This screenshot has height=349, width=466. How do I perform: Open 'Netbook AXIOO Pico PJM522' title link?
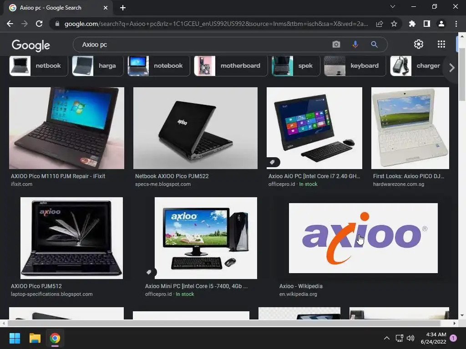(x=172, y=176)
